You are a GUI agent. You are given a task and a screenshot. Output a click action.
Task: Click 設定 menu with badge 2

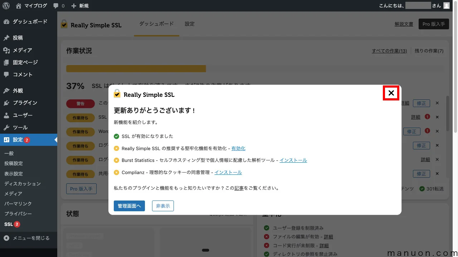[x=29, y=140]
